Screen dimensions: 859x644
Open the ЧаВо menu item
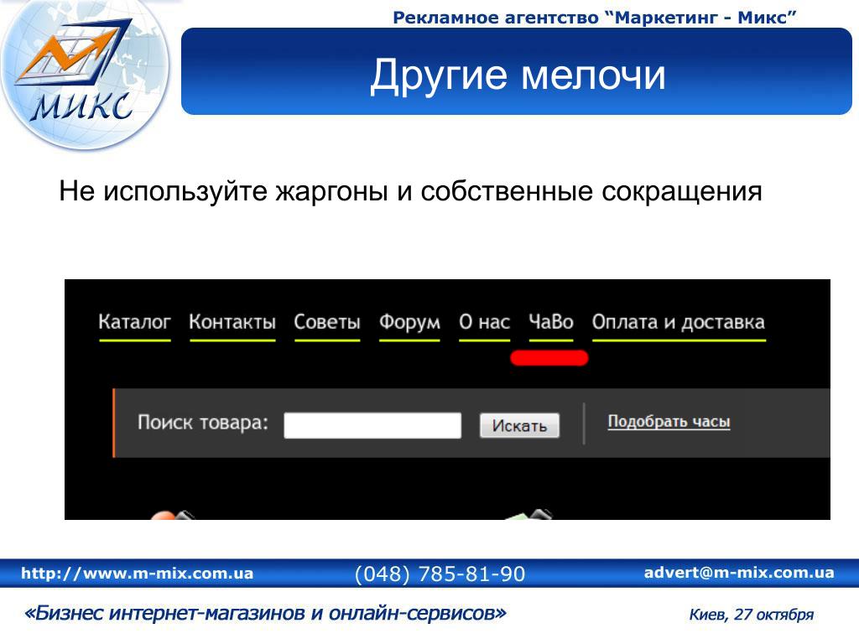tap(551, 322)
